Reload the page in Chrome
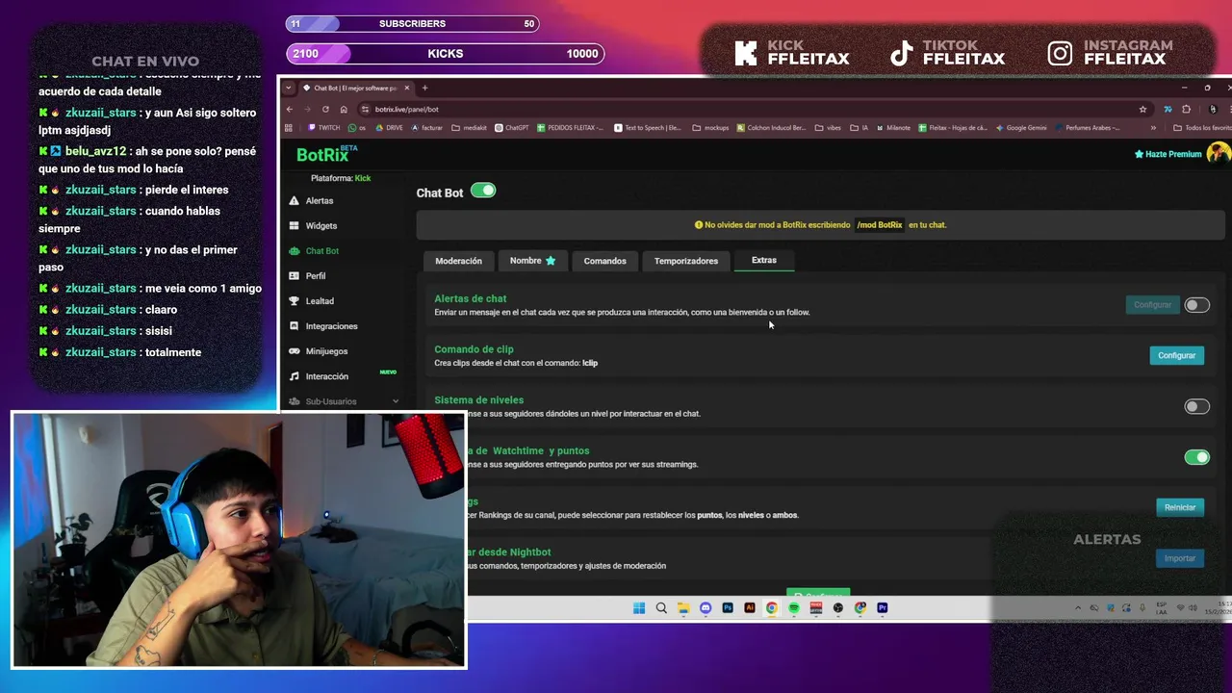The image size is (1232, 693). click(x=325, y=109)
